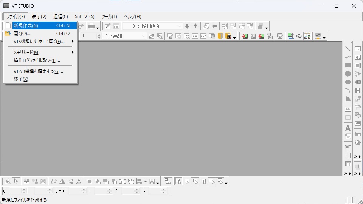The image size is (363, 204).
Task: Open the 'MAIN画面' screen dropdown
Action: pos(180,26)
